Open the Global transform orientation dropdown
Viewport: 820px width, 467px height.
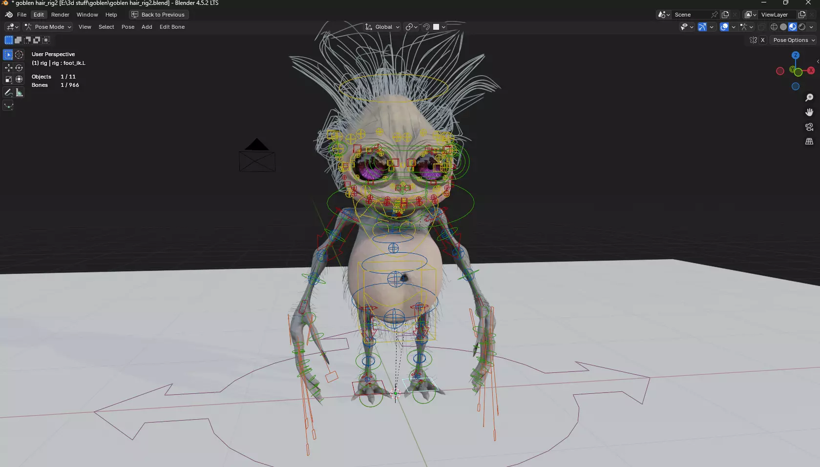click(382, 27)
